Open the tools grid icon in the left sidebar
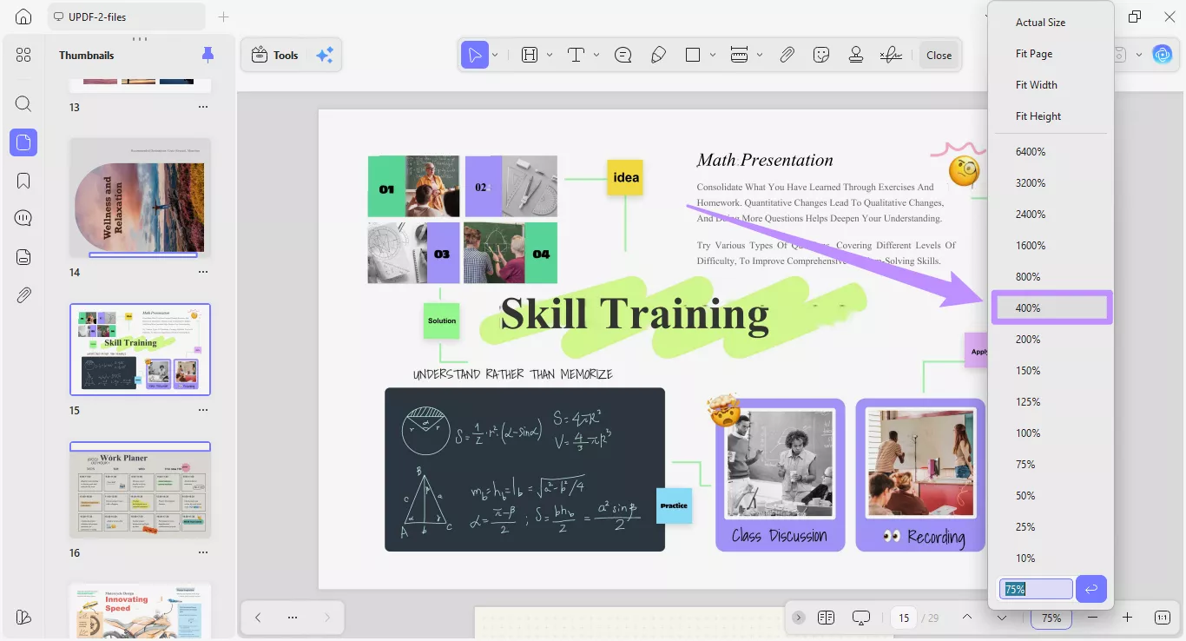This screenshot has width=1186, height=641. (x=23, y=55)
